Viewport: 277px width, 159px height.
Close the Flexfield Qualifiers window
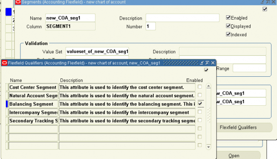pos(213,63)
